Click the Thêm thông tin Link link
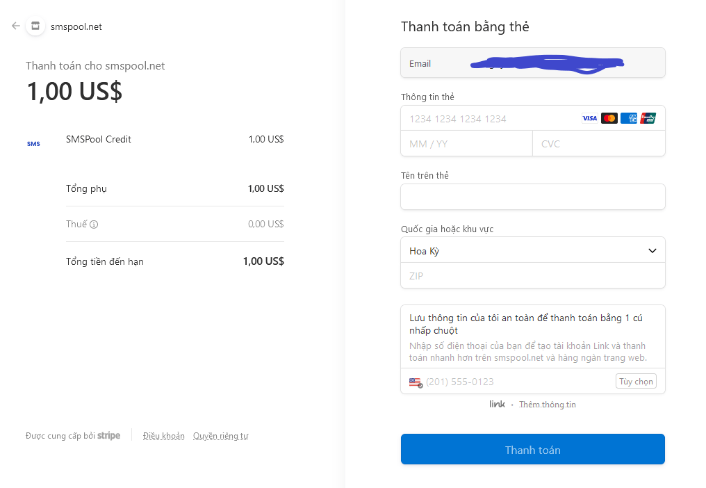The width and height of the screenshot is (706, 488). 548,405
